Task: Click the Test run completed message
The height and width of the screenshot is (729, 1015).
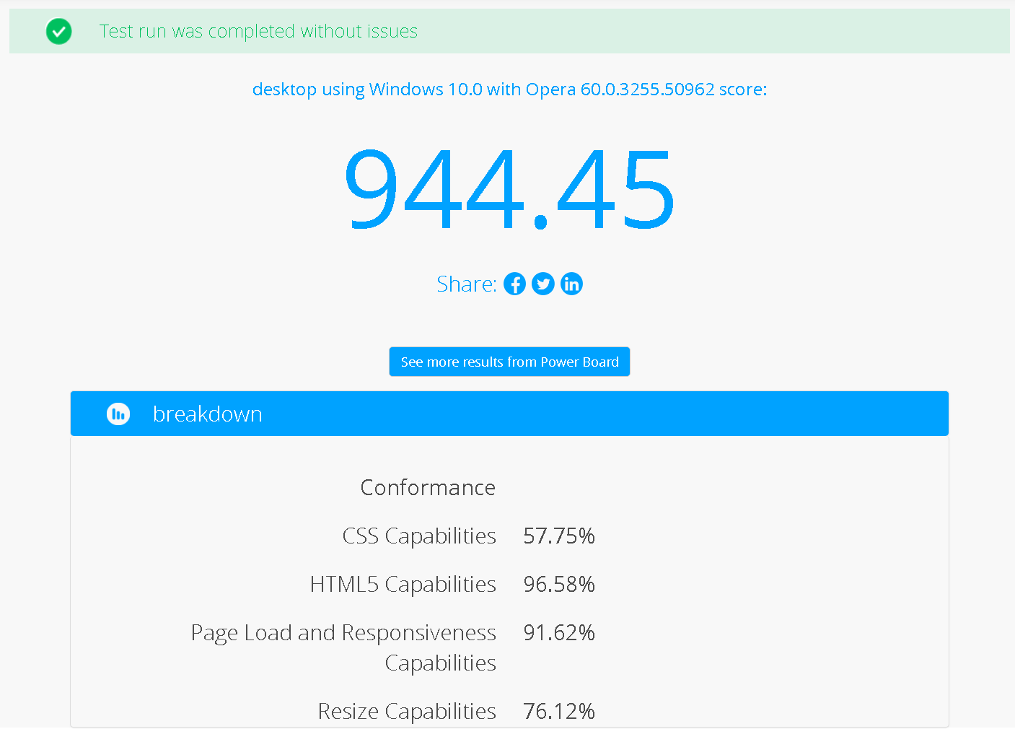Action: (x=258, y=31)
